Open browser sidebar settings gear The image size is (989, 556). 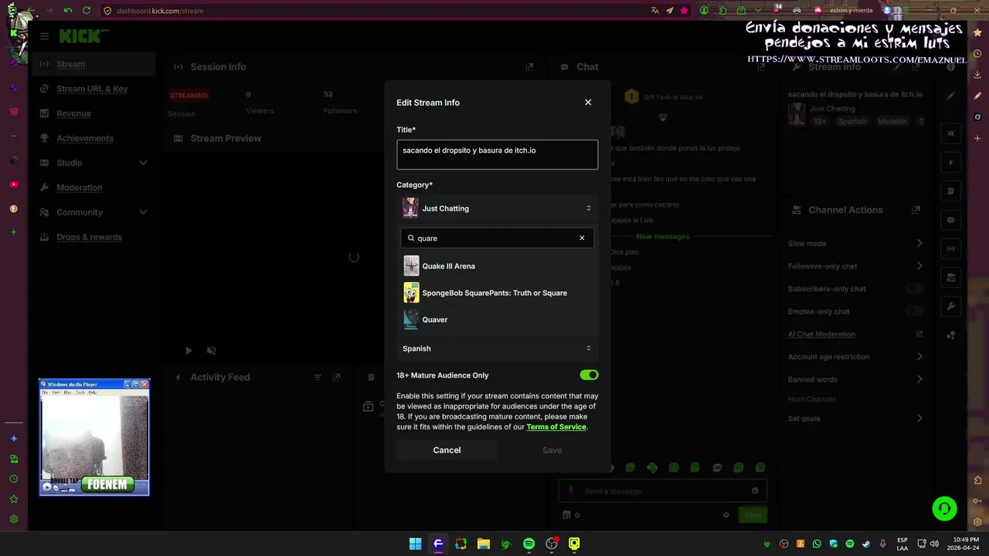pyautogui.click(x=14, y=520)
